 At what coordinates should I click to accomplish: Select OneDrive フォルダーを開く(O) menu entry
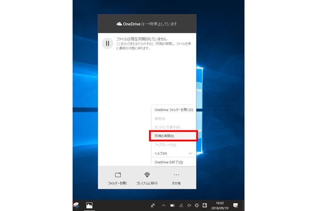(174, 110)
